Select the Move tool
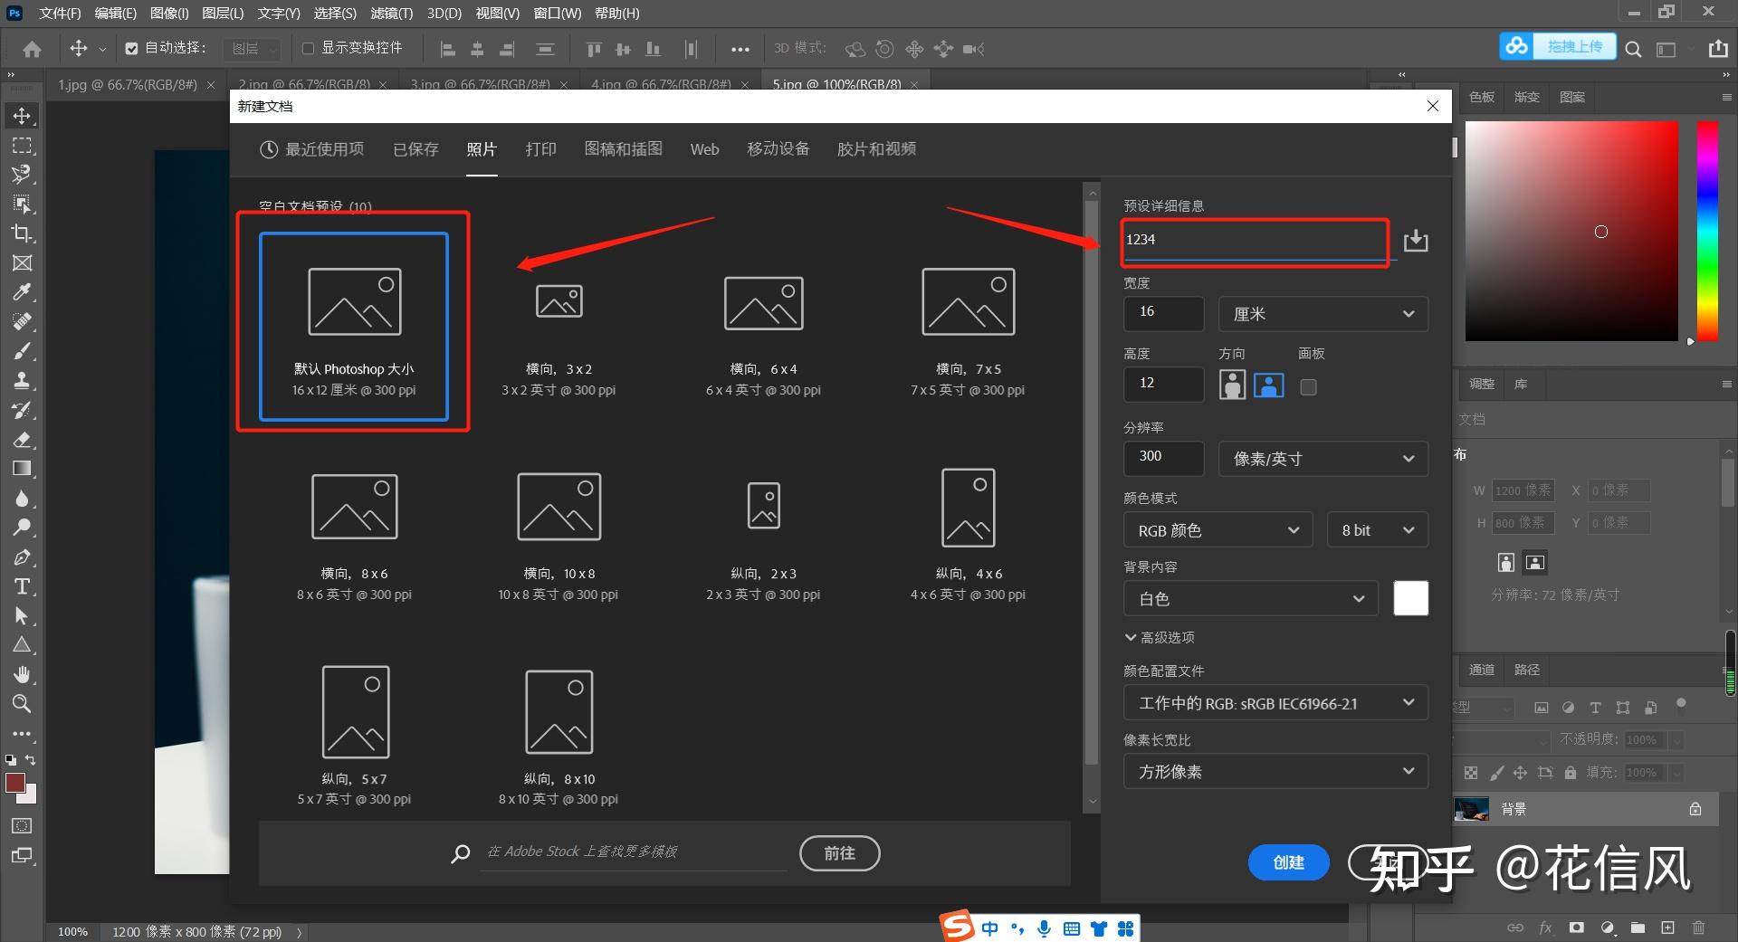1738x942 pixels. pos(23,115)
